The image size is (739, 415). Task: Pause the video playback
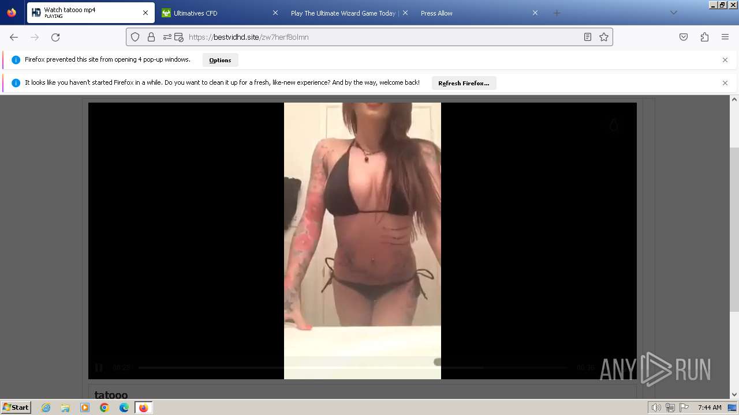pyautogui.click(x=99, y=368)
